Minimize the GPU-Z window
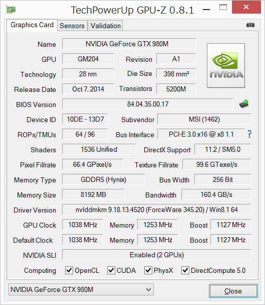 tap(206, 10)
